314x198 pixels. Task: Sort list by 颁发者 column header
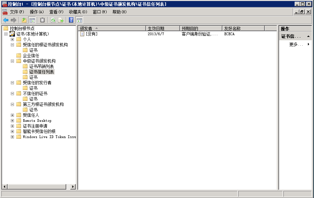tap(112, 28)
